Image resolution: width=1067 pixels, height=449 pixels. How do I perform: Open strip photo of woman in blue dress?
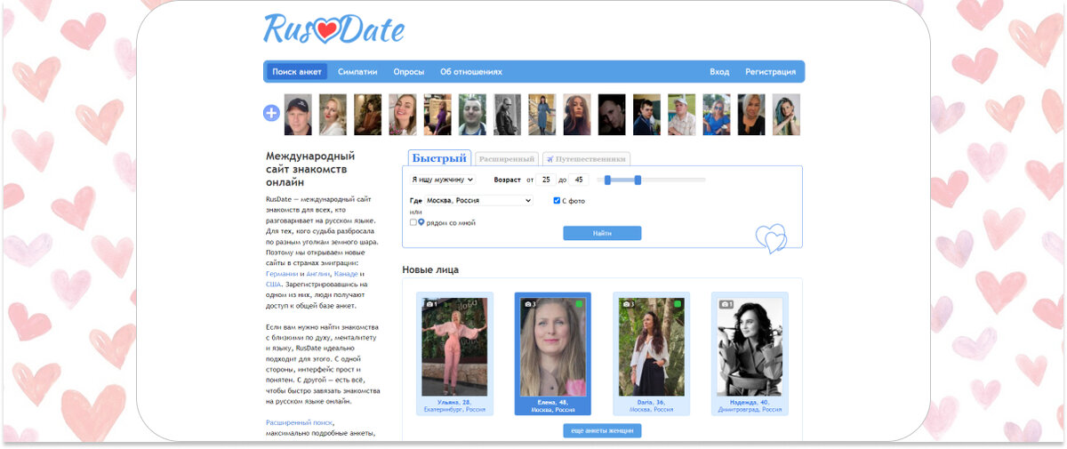pyautogui.click(x=542, y=115)
